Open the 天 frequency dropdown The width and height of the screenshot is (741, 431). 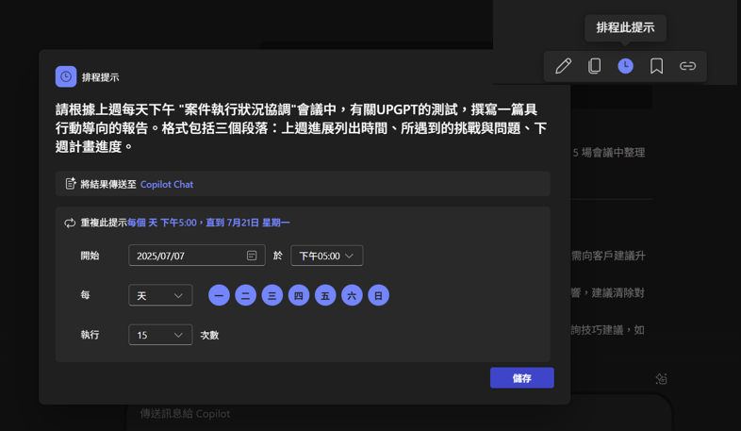pos(160,295)
